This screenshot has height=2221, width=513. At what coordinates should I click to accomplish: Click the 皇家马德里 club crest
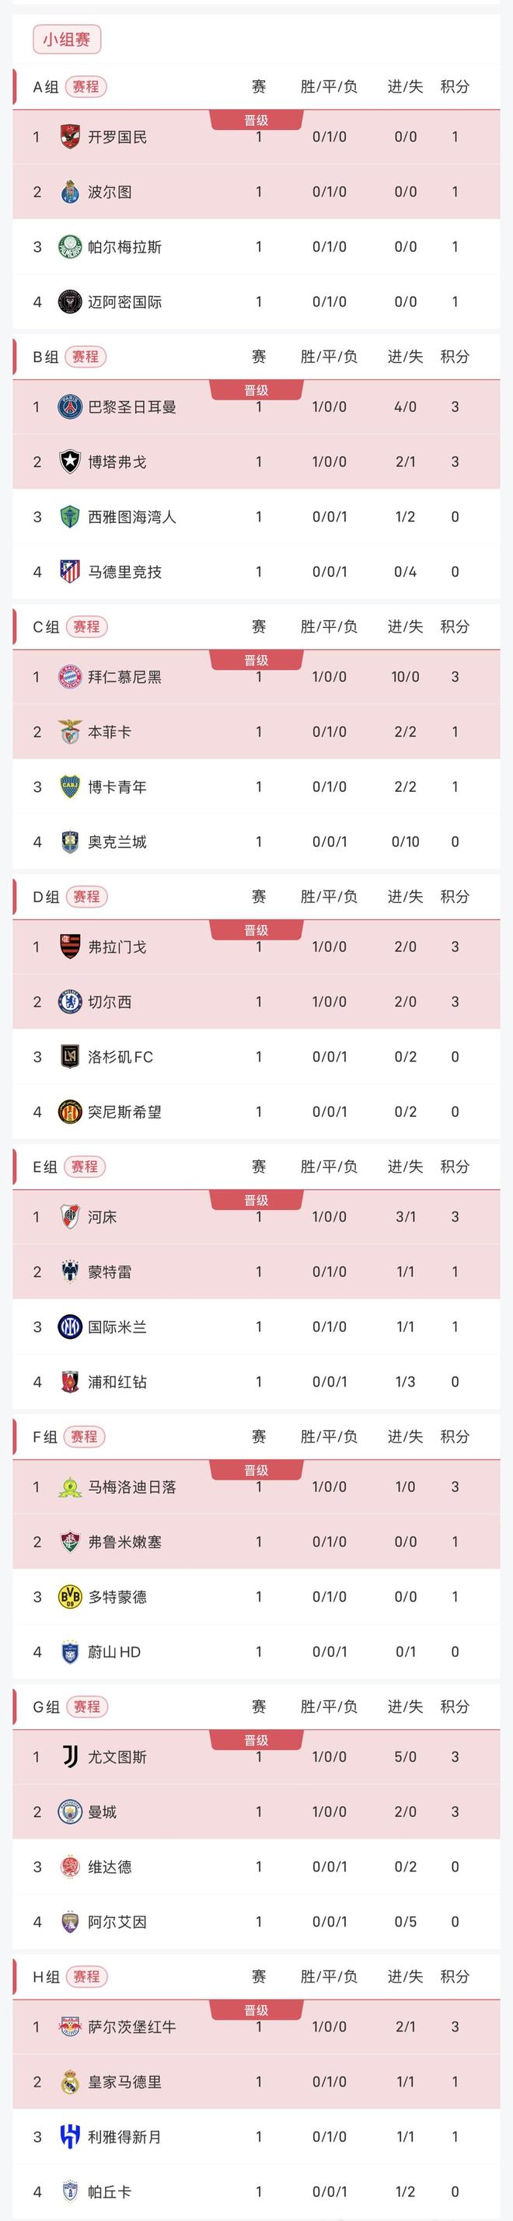click(x=71, y=2083)
